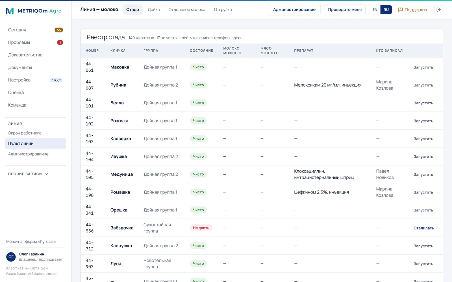The image size is (452, 282).
Task: Select Пульт линии in sidebar
Action: 36,144
